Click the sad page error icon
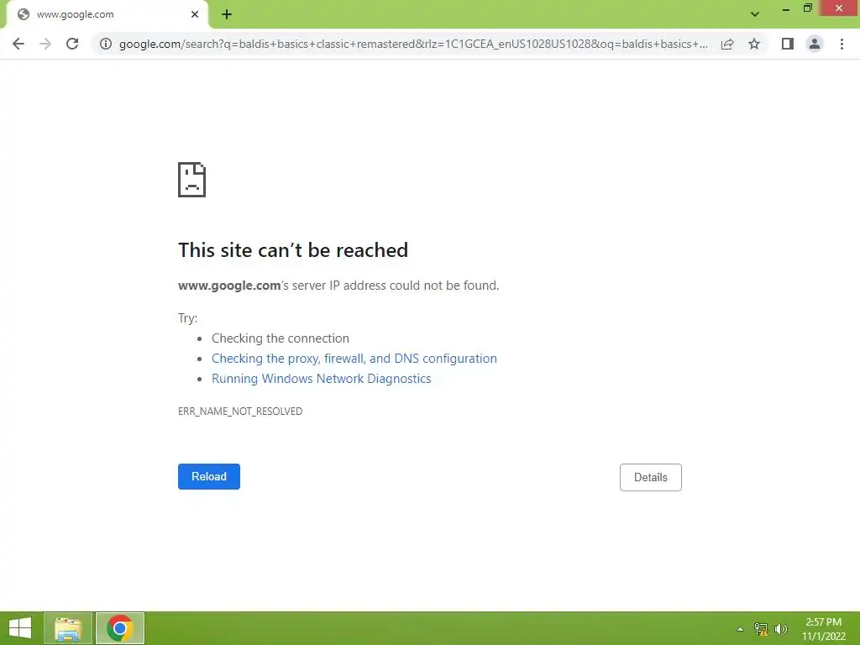The width and height of the screenshot is (860, 645). click(x=192, y=180)
